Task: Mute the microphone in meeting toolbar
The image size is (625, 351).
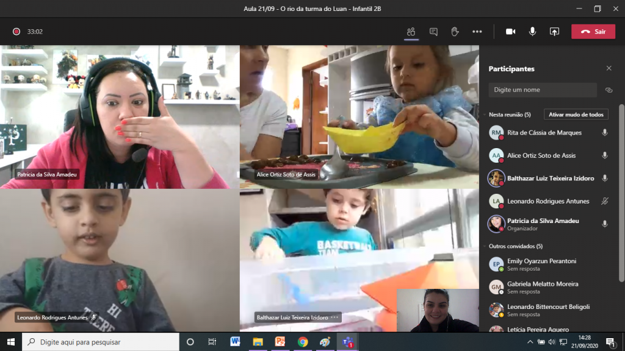Action: [x=532, y=32]
